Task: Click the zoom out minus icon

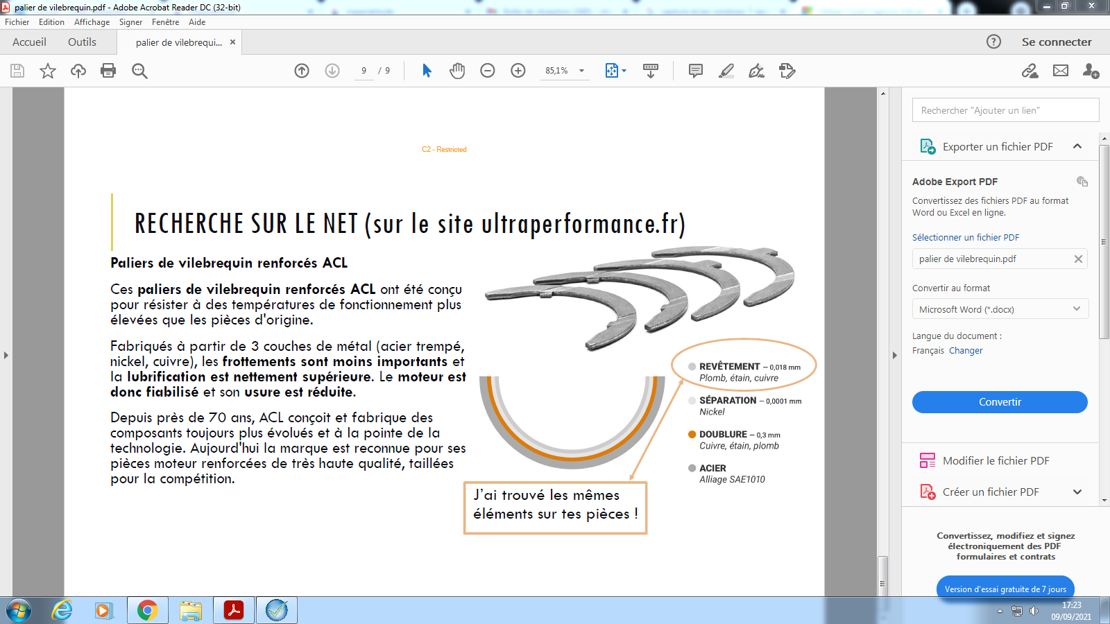Action: click(488, 71)
